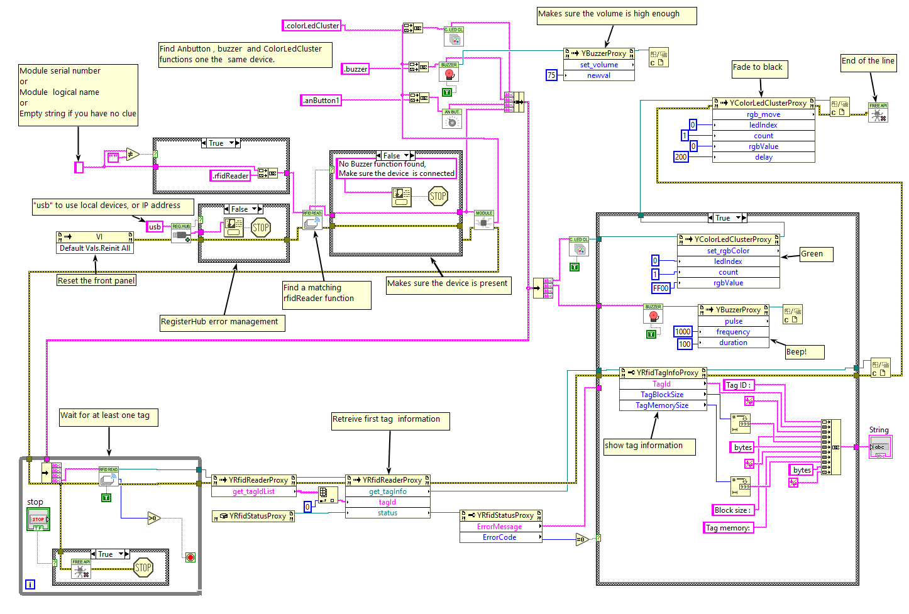Select the AN BUT. anButton function icon

pos(452,119)
